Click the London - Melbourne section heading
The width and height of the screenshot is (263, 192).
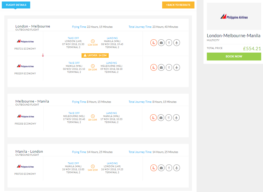tap(33, 26)
